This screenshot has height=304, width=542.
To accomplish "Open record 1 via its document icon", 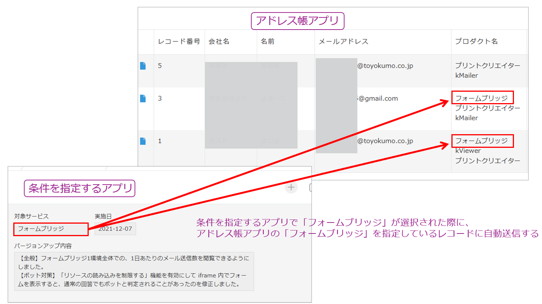I will coord(143,141).
